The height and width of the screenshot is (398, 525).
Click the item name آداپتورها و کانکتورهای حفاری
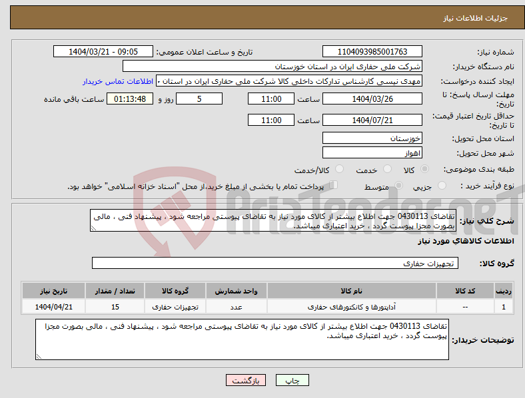coord(352,307)
